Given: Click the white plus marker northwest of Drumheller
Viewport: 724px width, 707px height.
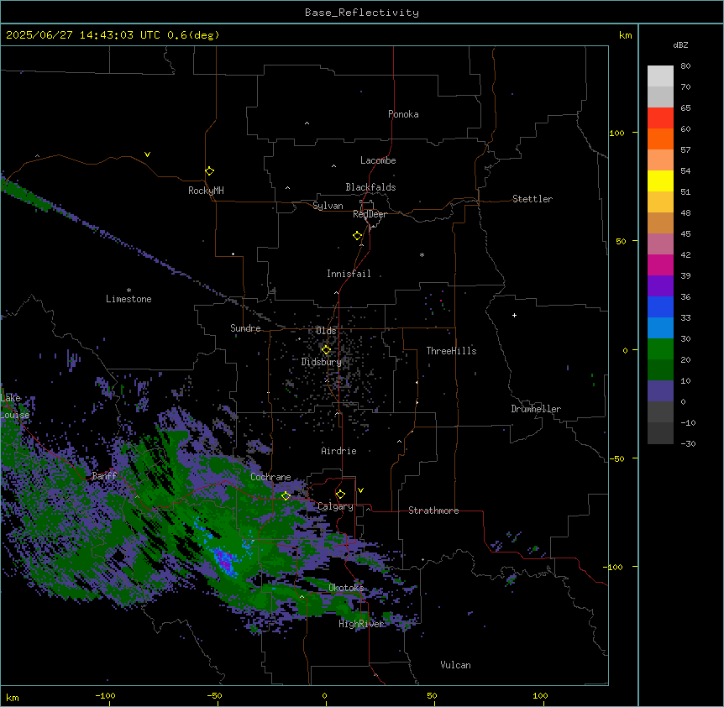Looking at the screenshot, I should [514, 315].
